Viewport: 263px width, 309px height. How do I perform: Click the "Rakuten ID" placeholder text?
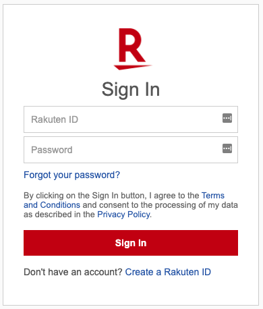click(x=55, y=119)
